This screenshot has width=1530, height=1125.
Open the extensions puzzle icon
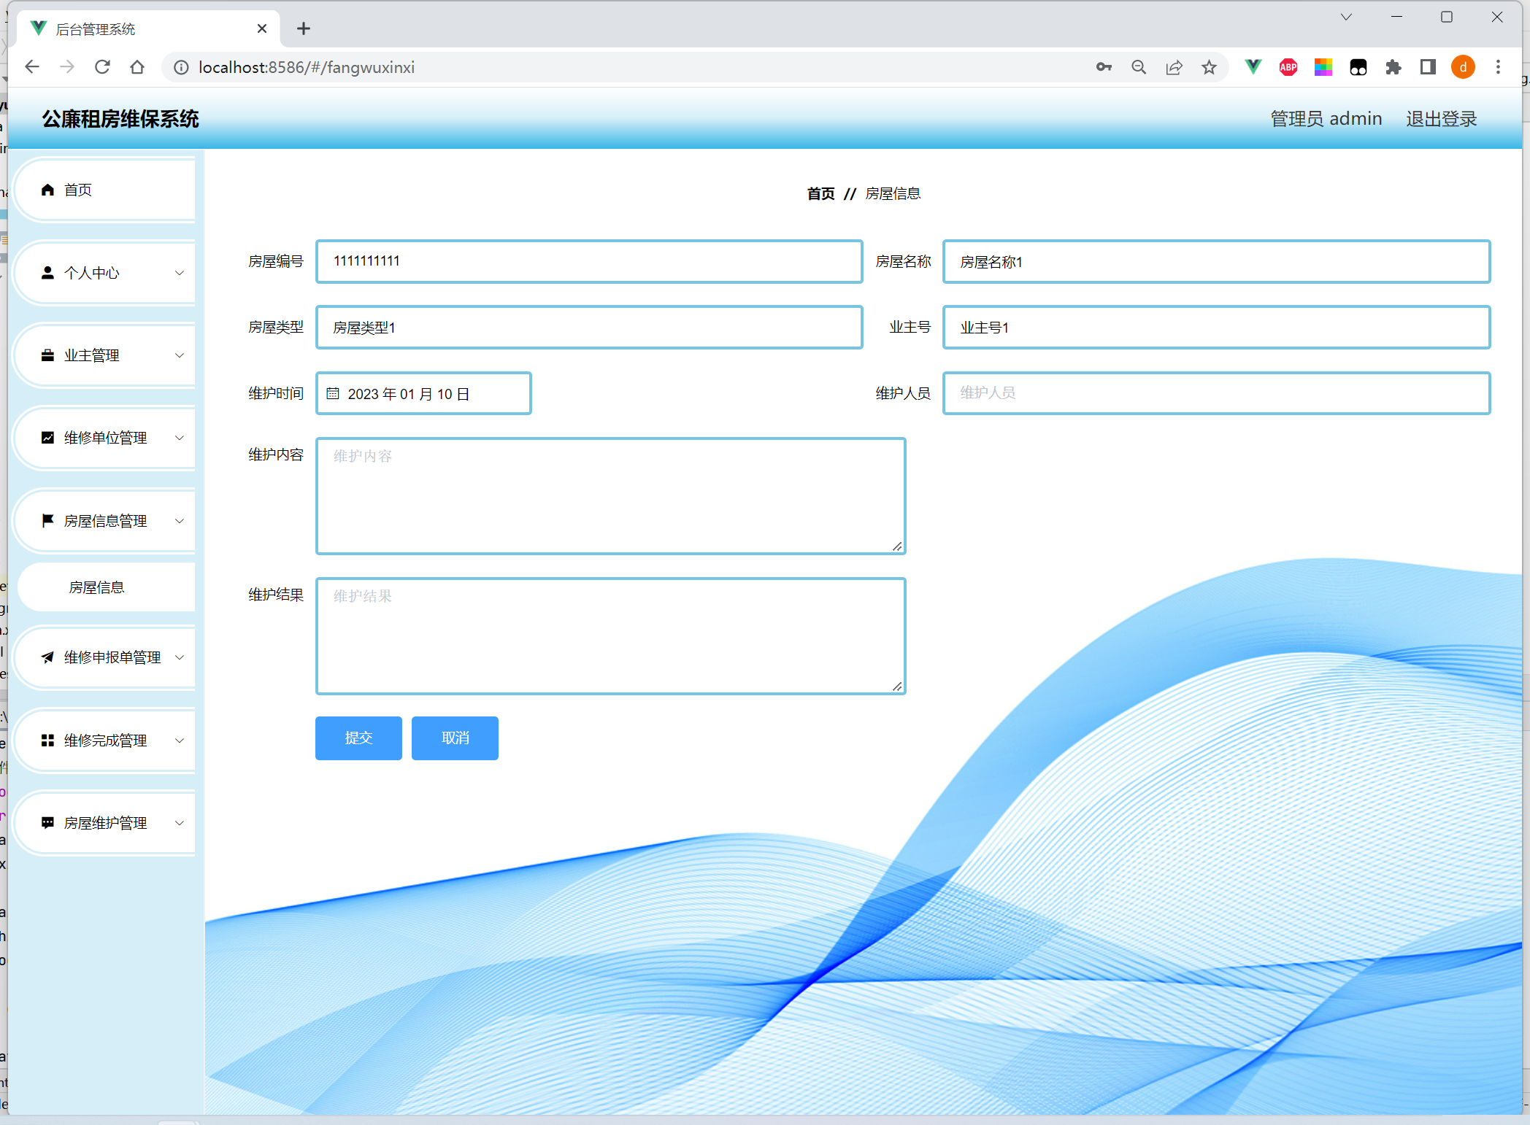click(x=1393, y=67)
